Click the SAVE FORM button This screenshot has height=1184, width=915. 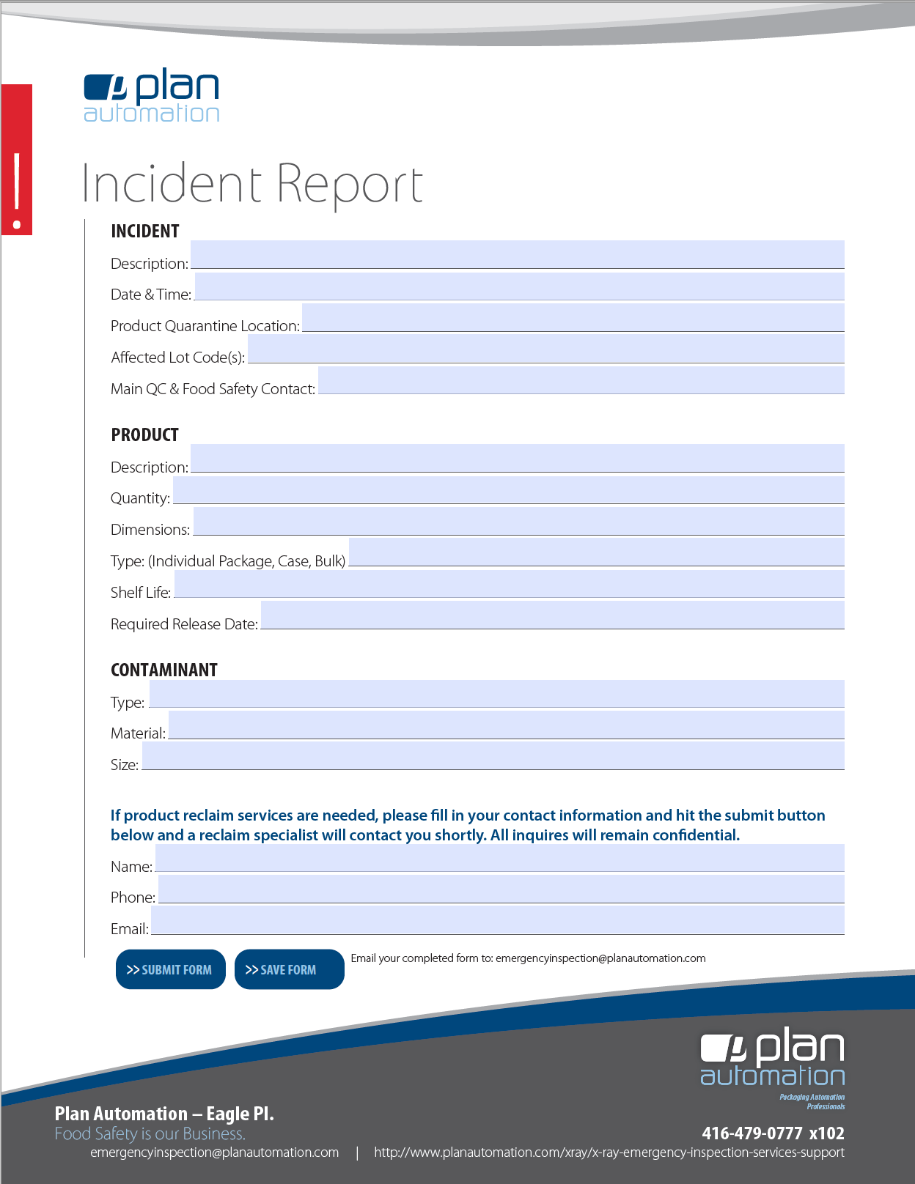pos(290,969)
